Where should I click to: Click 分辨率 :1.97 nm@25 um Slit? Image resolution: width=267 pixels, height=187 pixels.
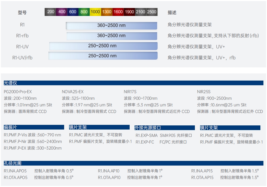coord(87,105)
